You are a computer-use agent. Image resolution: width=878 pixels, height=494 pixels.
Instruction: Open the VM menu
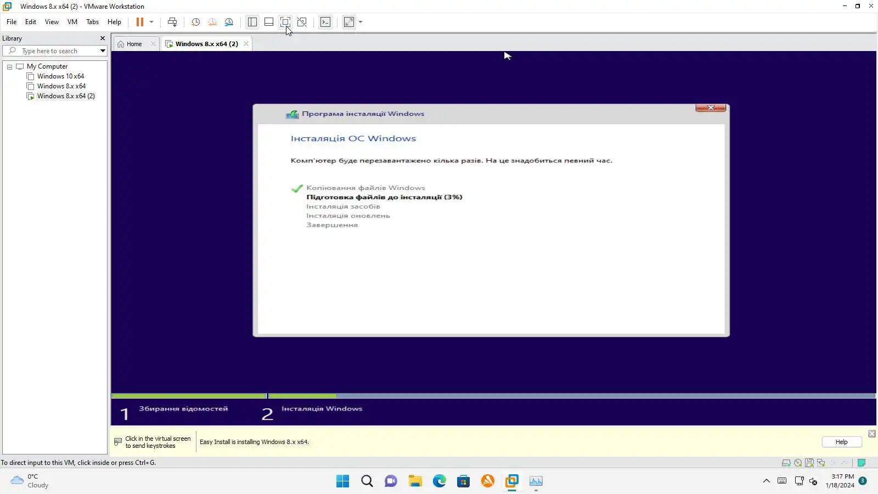tap(72, 22)
